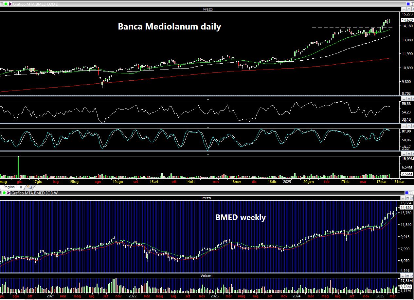This screenshot has height=300, width=414.
Task: Click the 18nov date on daily time axis
Action: (x=236, y=181)
